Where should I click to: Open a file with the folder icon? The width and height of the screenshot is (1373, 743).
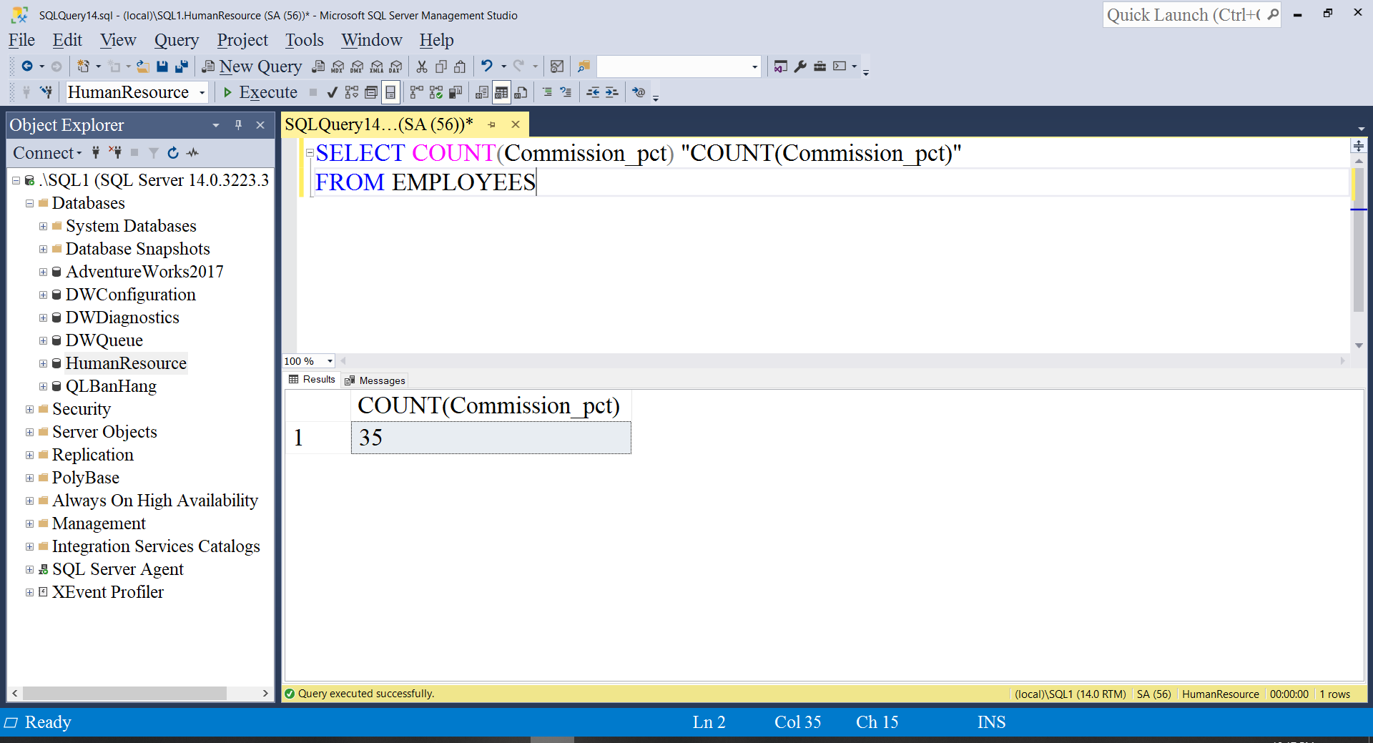coord(143,67)
